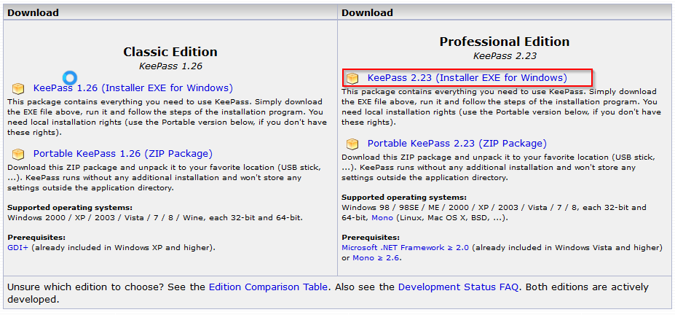Click the italic KeePass 1.26 version subtitle

point(170,66)
